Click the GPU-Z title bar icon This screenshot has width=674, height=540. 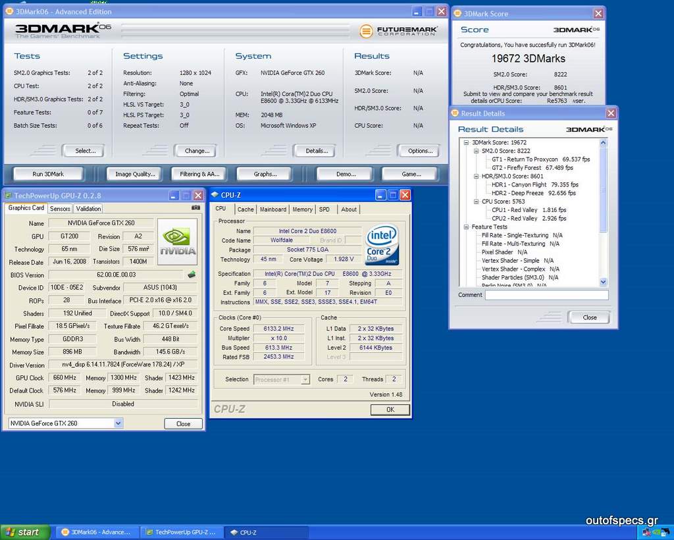[8, 196]
